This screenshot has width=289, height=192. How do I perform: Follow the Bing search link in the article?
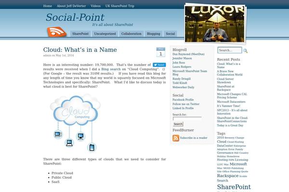click(x=110, y=69)
